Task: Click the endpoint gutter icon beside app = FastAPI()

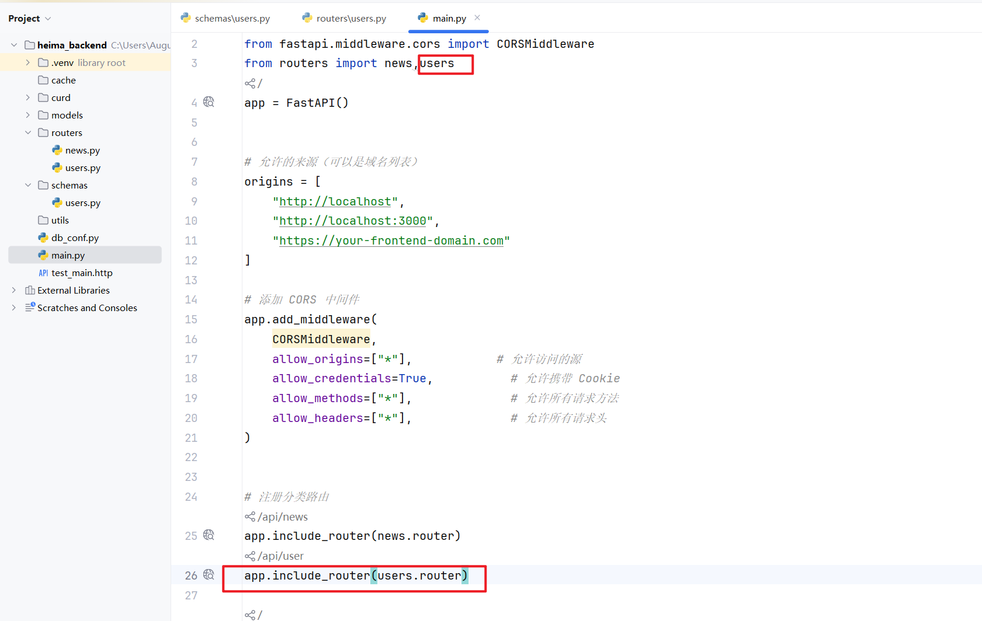Action: click(x=209, y=102)
